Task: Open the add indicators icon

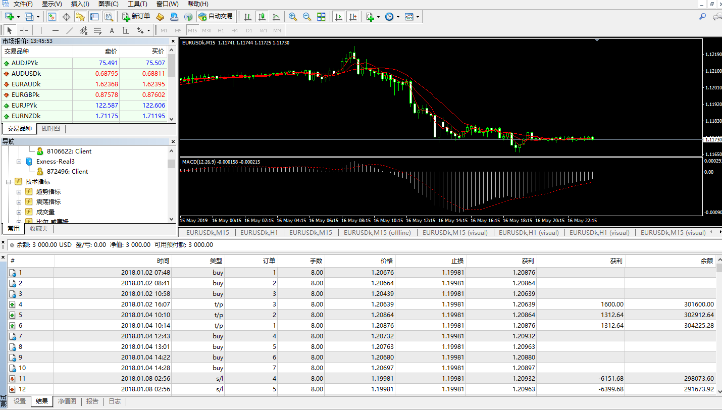Action: click(370, 17)
